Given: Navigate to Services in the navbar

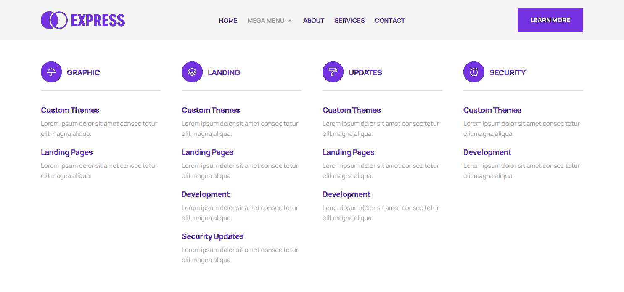Looking at the screenshot, I should [x=349, y=21].
